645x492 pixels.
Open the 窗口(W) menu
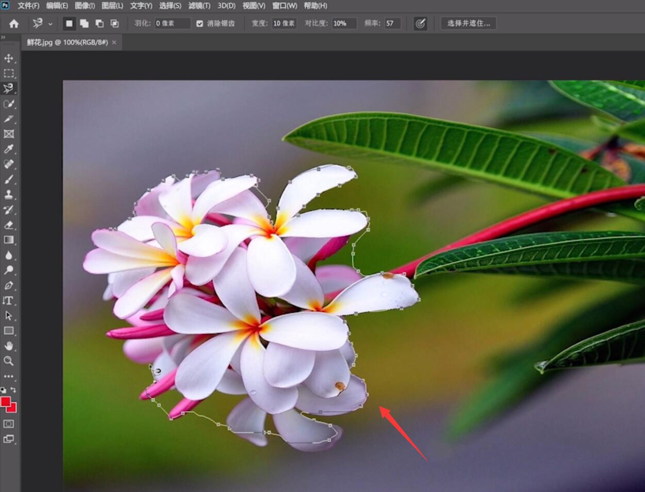[x=285, y=6]
